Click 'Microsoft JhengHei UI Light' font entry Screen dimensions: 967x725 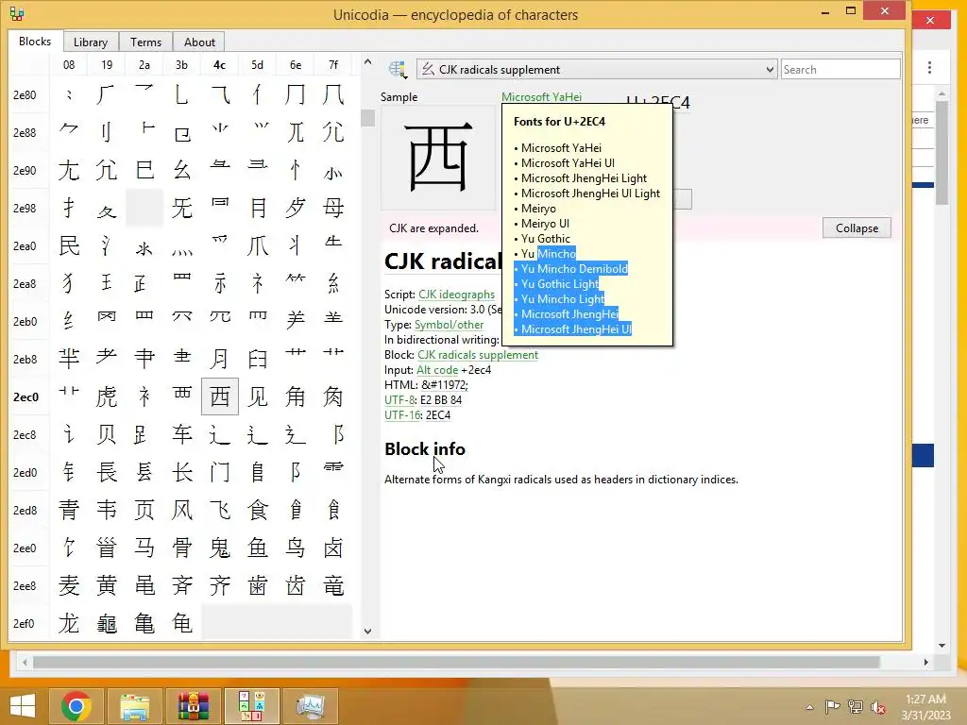590,194
